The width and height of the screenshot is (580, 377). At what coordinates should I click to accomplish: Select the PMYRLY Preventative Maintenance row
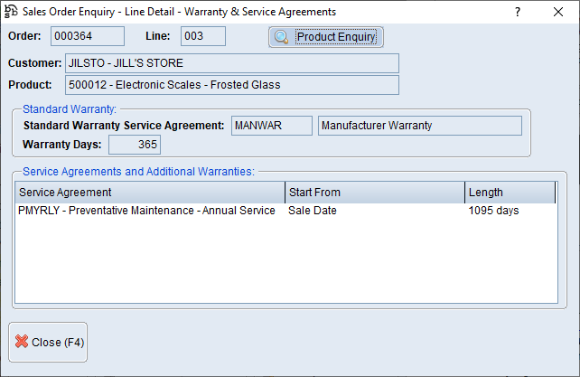(x=146, y=211)
